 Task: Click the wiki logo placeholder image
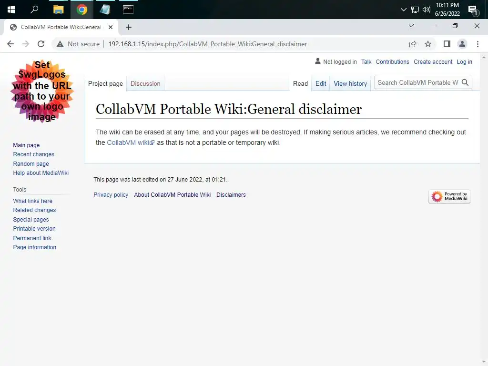click(x=42, y=91)
